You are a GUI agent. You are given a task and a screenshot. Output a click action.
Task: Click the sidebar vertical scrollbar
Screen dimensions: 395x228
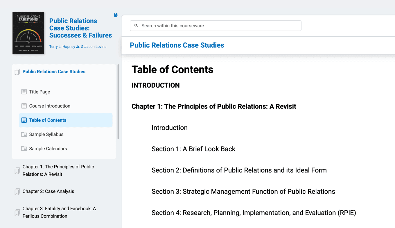118,102
